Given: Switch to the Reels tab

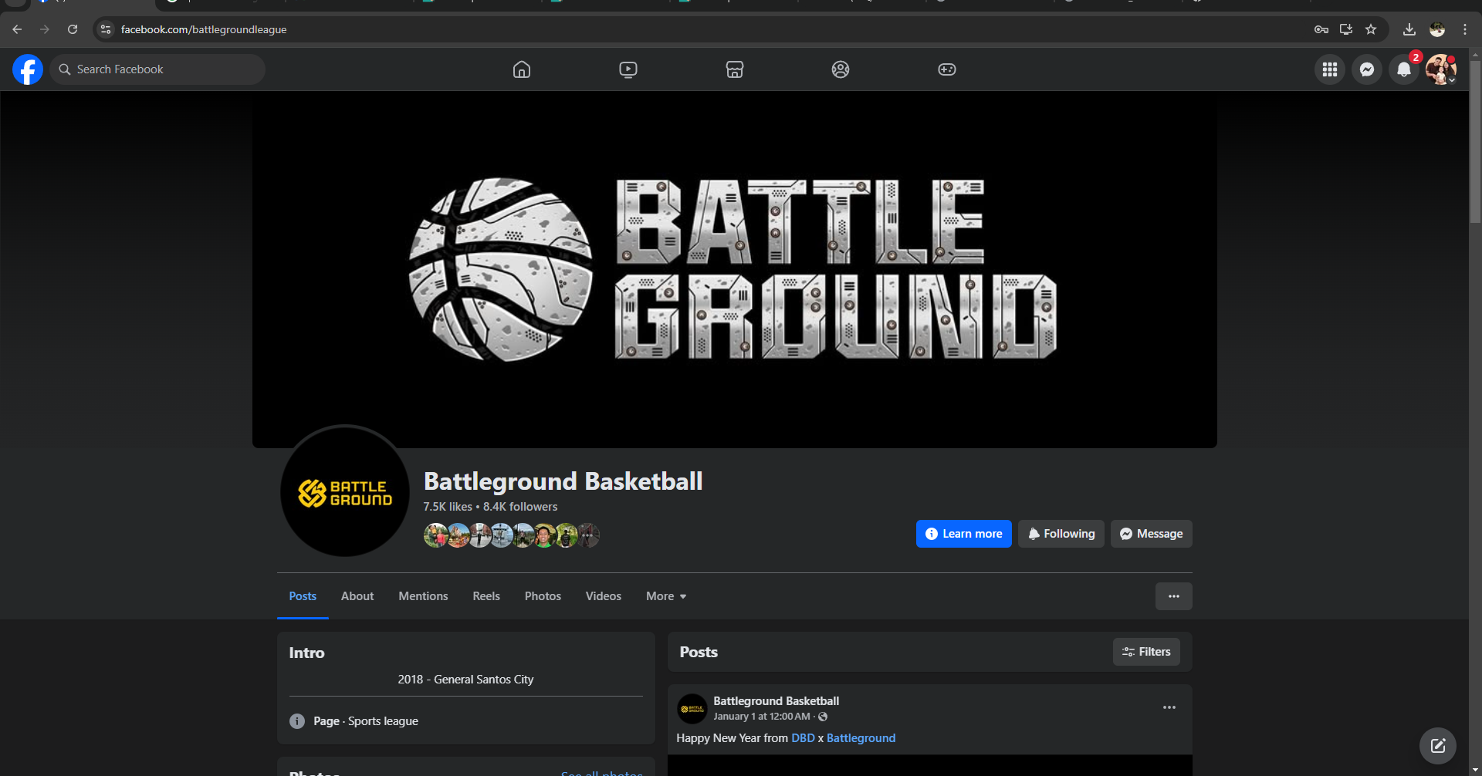Looking at the screenshot, I should coord(486,596).
